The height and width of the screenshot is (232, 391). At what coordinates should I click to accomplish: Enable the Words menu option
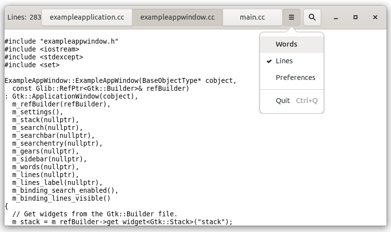[286, 44]
